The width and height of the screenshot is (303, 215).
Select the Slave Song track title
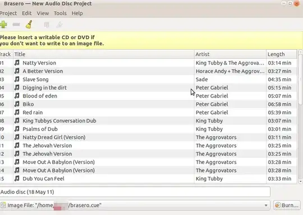click(35, 80)
